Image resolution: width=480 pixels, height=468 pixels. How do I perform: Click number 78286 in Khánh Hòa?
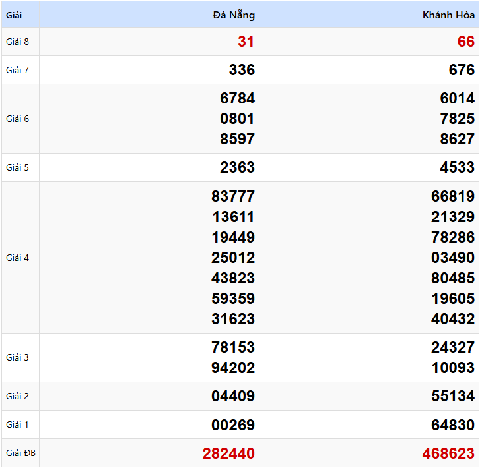tap(453, 237)
